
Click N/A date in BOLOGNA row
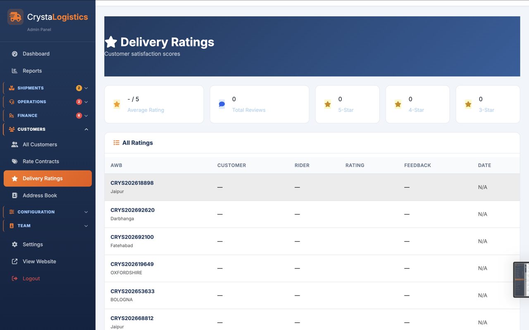tap(483, 295)
